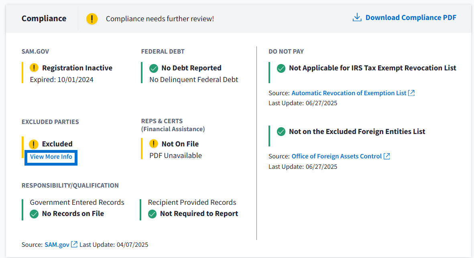Screen dimensions: 474x258
Task: Open Automatic Revocation of Exemption List link
Action: click(349, 93)
